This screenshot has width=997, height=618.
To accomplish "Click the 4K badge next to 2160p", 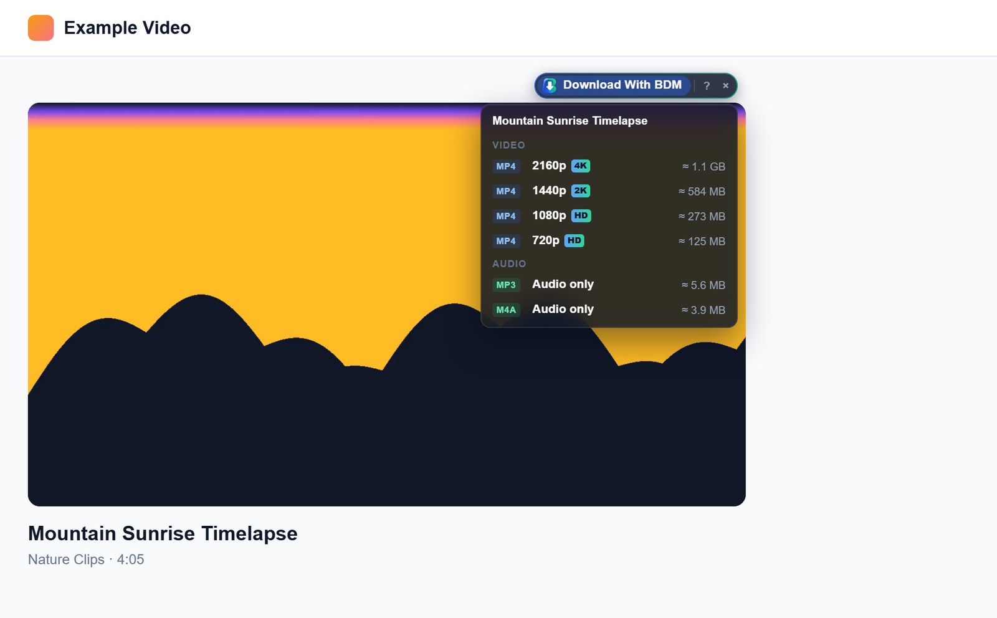I will 581,166.
